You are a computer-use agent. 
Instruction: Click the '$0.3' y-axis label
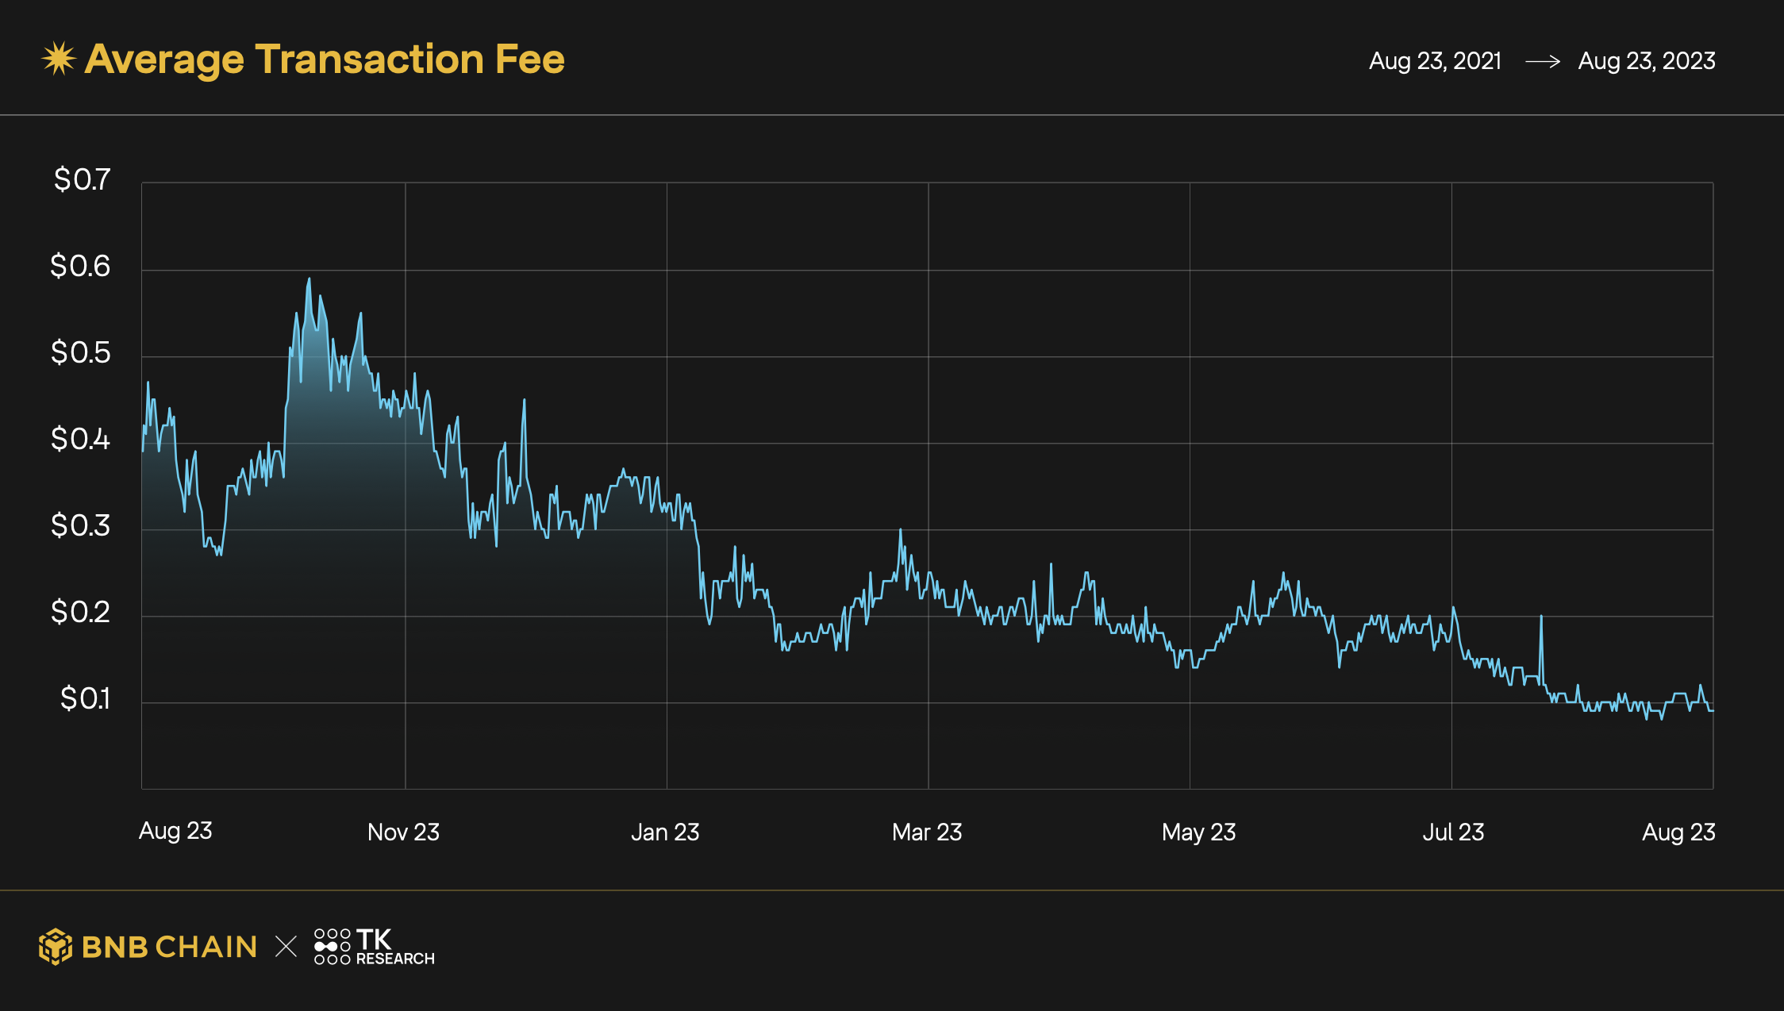point(80,525)
